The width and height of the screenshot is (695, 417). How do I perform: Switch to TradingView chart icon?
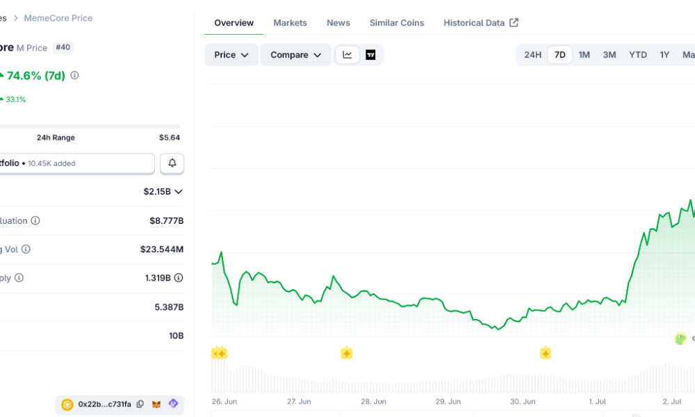370,55
